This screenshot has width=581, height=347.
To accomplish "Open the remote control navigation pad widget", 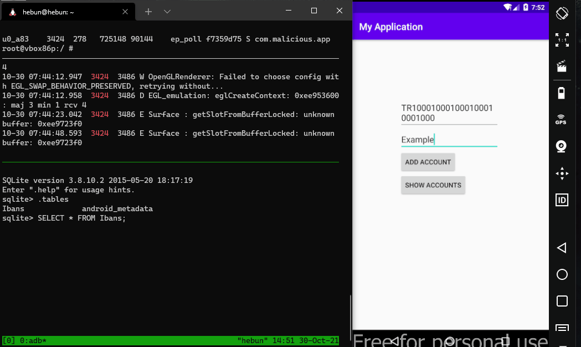I will [x=562, y=173].
